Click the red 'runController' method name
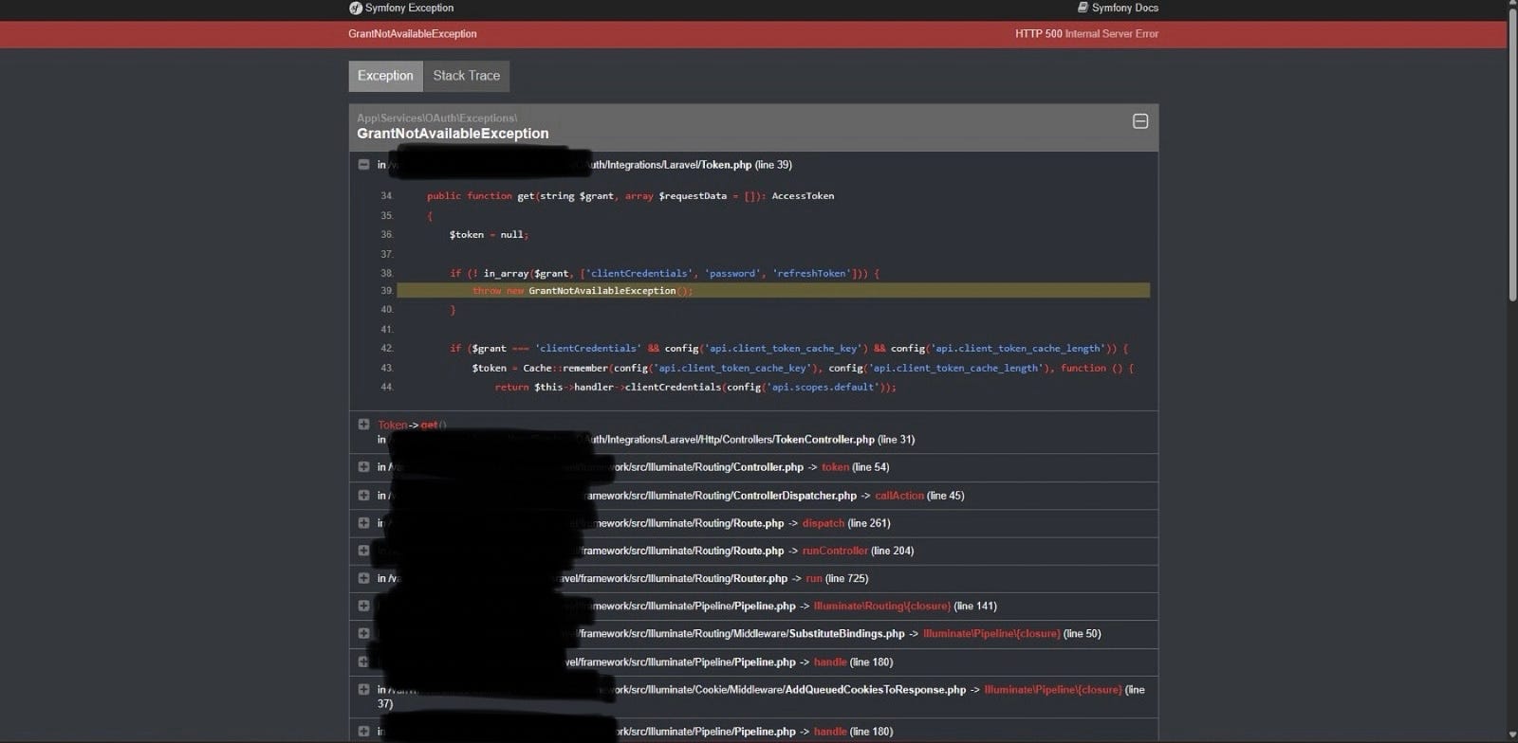Screen dimensions: 1518x743 coord(835,551)
